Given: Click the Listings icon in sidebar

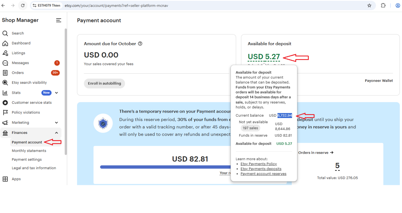Looking at the screenshot, I should (5, 53).
